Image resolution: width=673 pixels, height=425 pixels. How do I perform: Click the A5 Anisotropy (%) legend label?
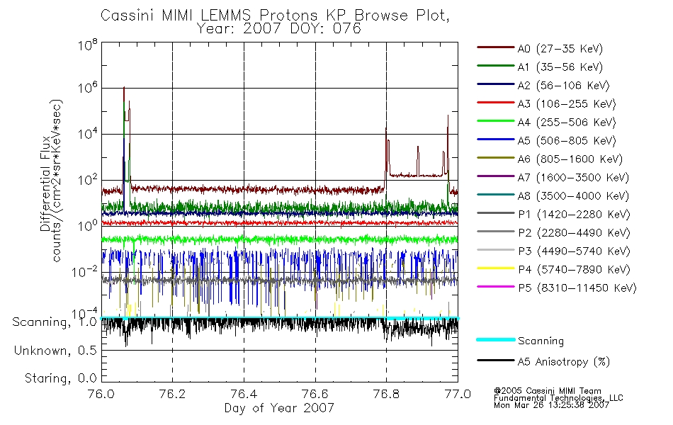pos(564,362)
